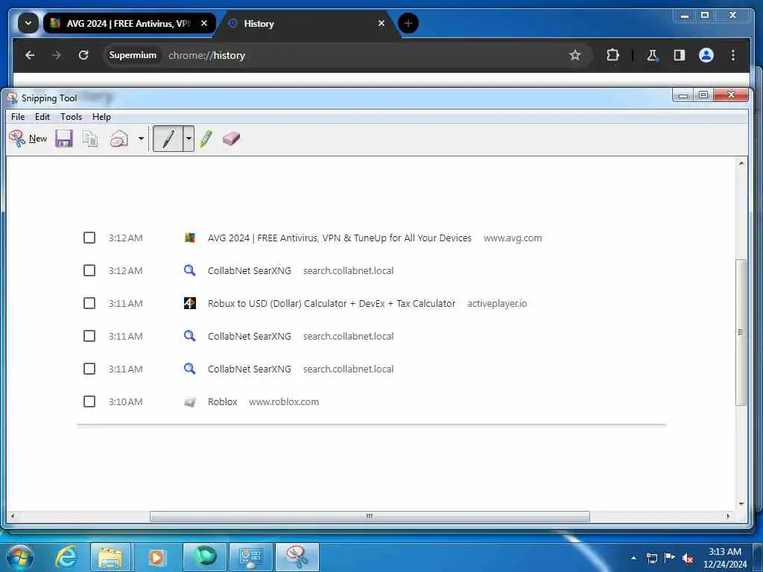763x572 pixels.
Task: Click the Snipping Tool vertical scrollbar thumb
Action: 741,332
